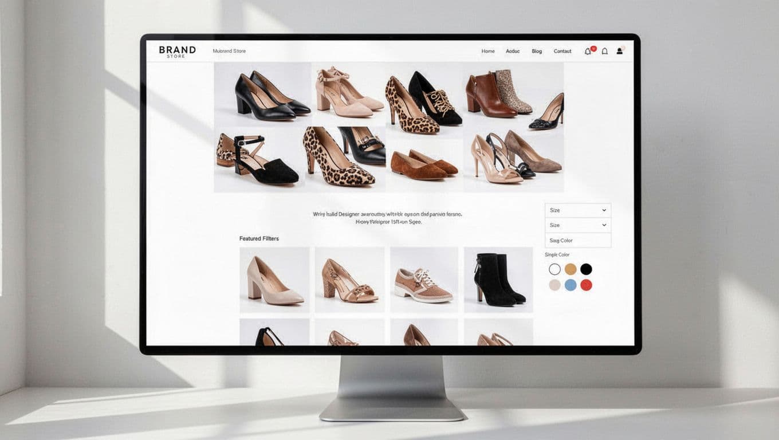Open the user account icon
This screenshot has width=779, height=440.
[x=619, y=51]
